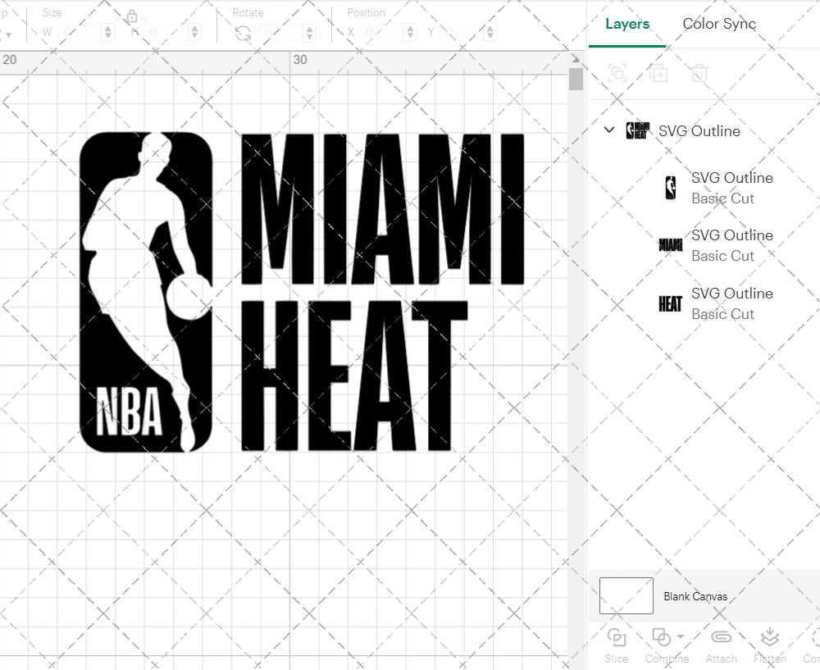Viewport: 820px width, 670px height.
Task: Switch to the Layers tab
Action: pyautogui.click(x=627, y=24)
